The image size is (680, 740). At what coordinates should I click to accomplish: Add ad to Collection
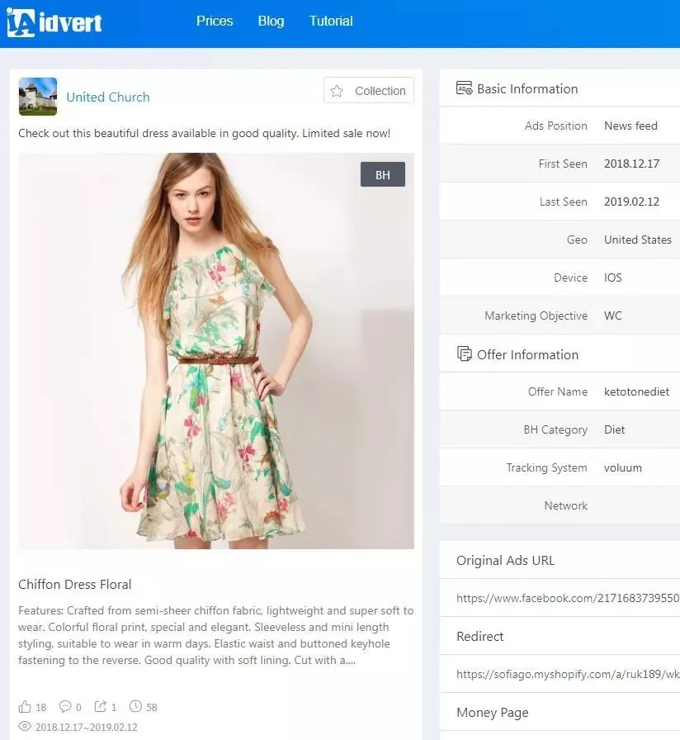(x=369, y=90)
